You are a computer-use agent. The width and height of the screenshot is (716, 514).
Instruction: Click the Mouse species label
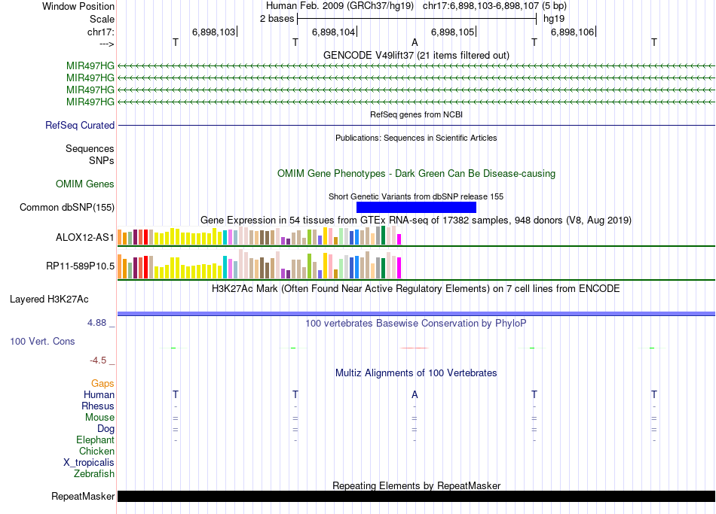(99, 418)
